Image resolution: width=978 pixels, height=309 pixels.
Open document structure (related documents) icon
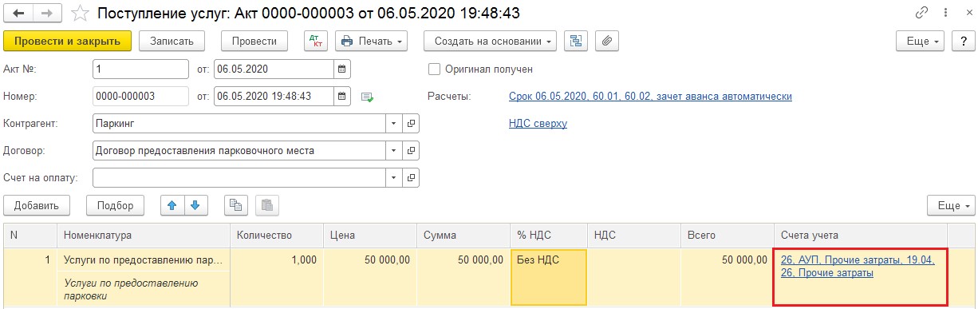pos(575,41)
